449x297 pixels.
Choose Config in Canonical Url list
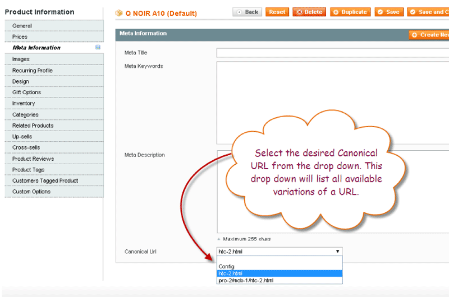[280, 266]
